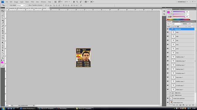The image size is (197, 110).
Task: Select the Lasso tool
Action: click(3, 16)
